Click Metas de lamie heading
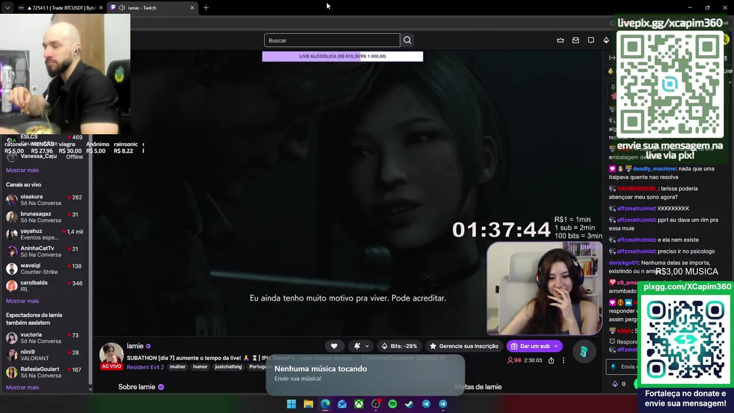This screenshot has width=734, height=413. pyautogui.click(x=478, y=387)
